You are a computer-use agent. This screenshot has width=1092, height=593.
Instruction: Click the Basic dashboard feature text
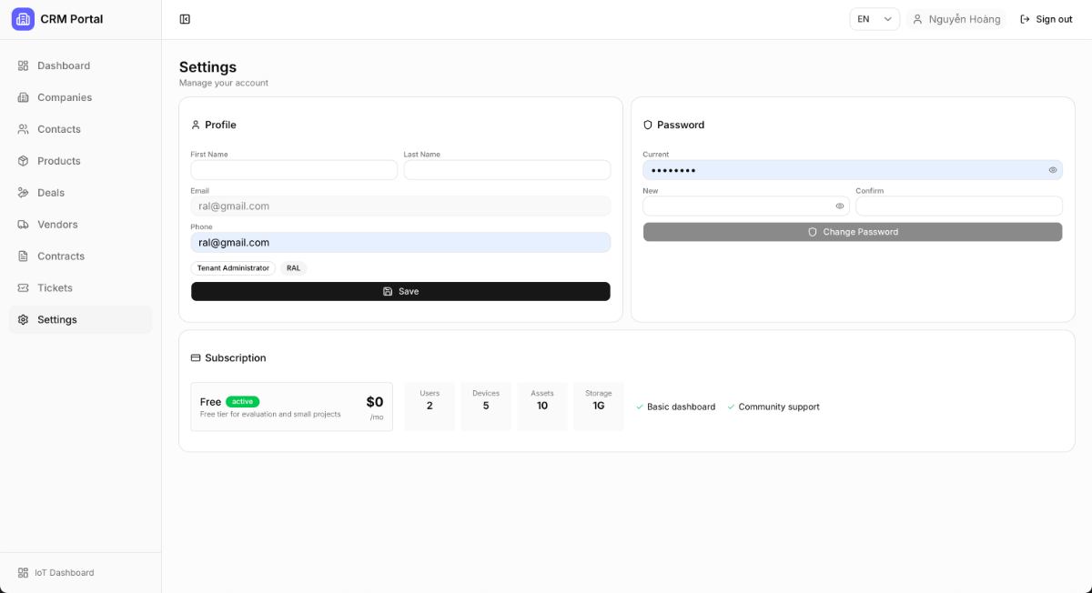click(681, 407)
